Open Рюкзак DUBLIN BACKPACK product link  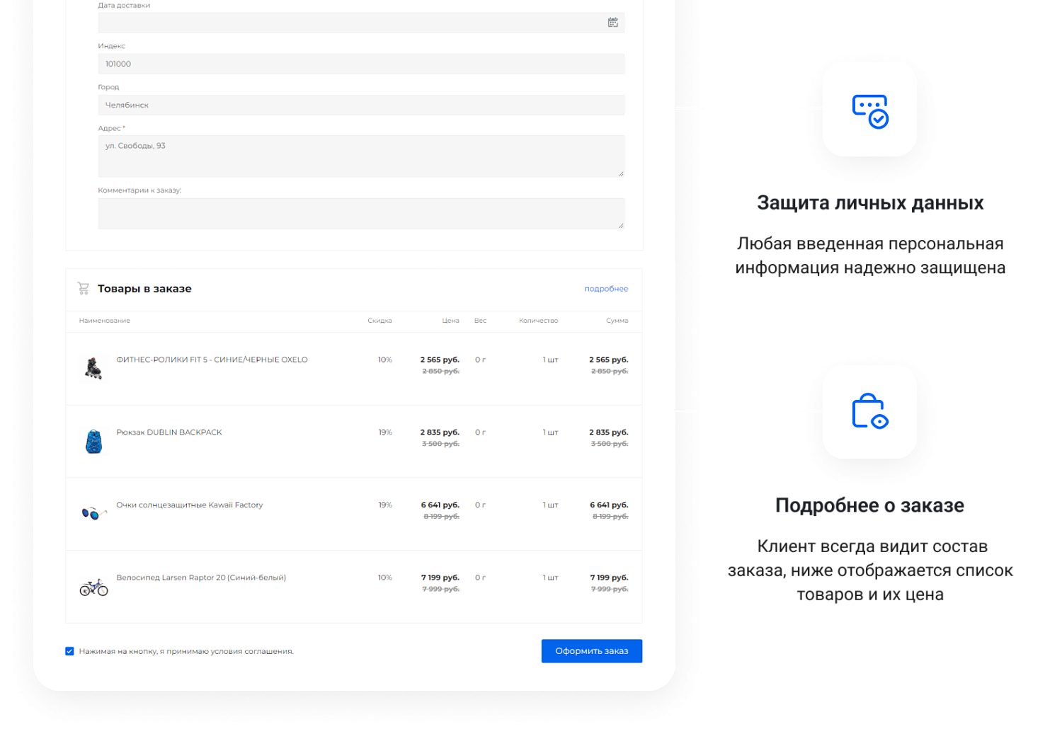pos(169,432)
